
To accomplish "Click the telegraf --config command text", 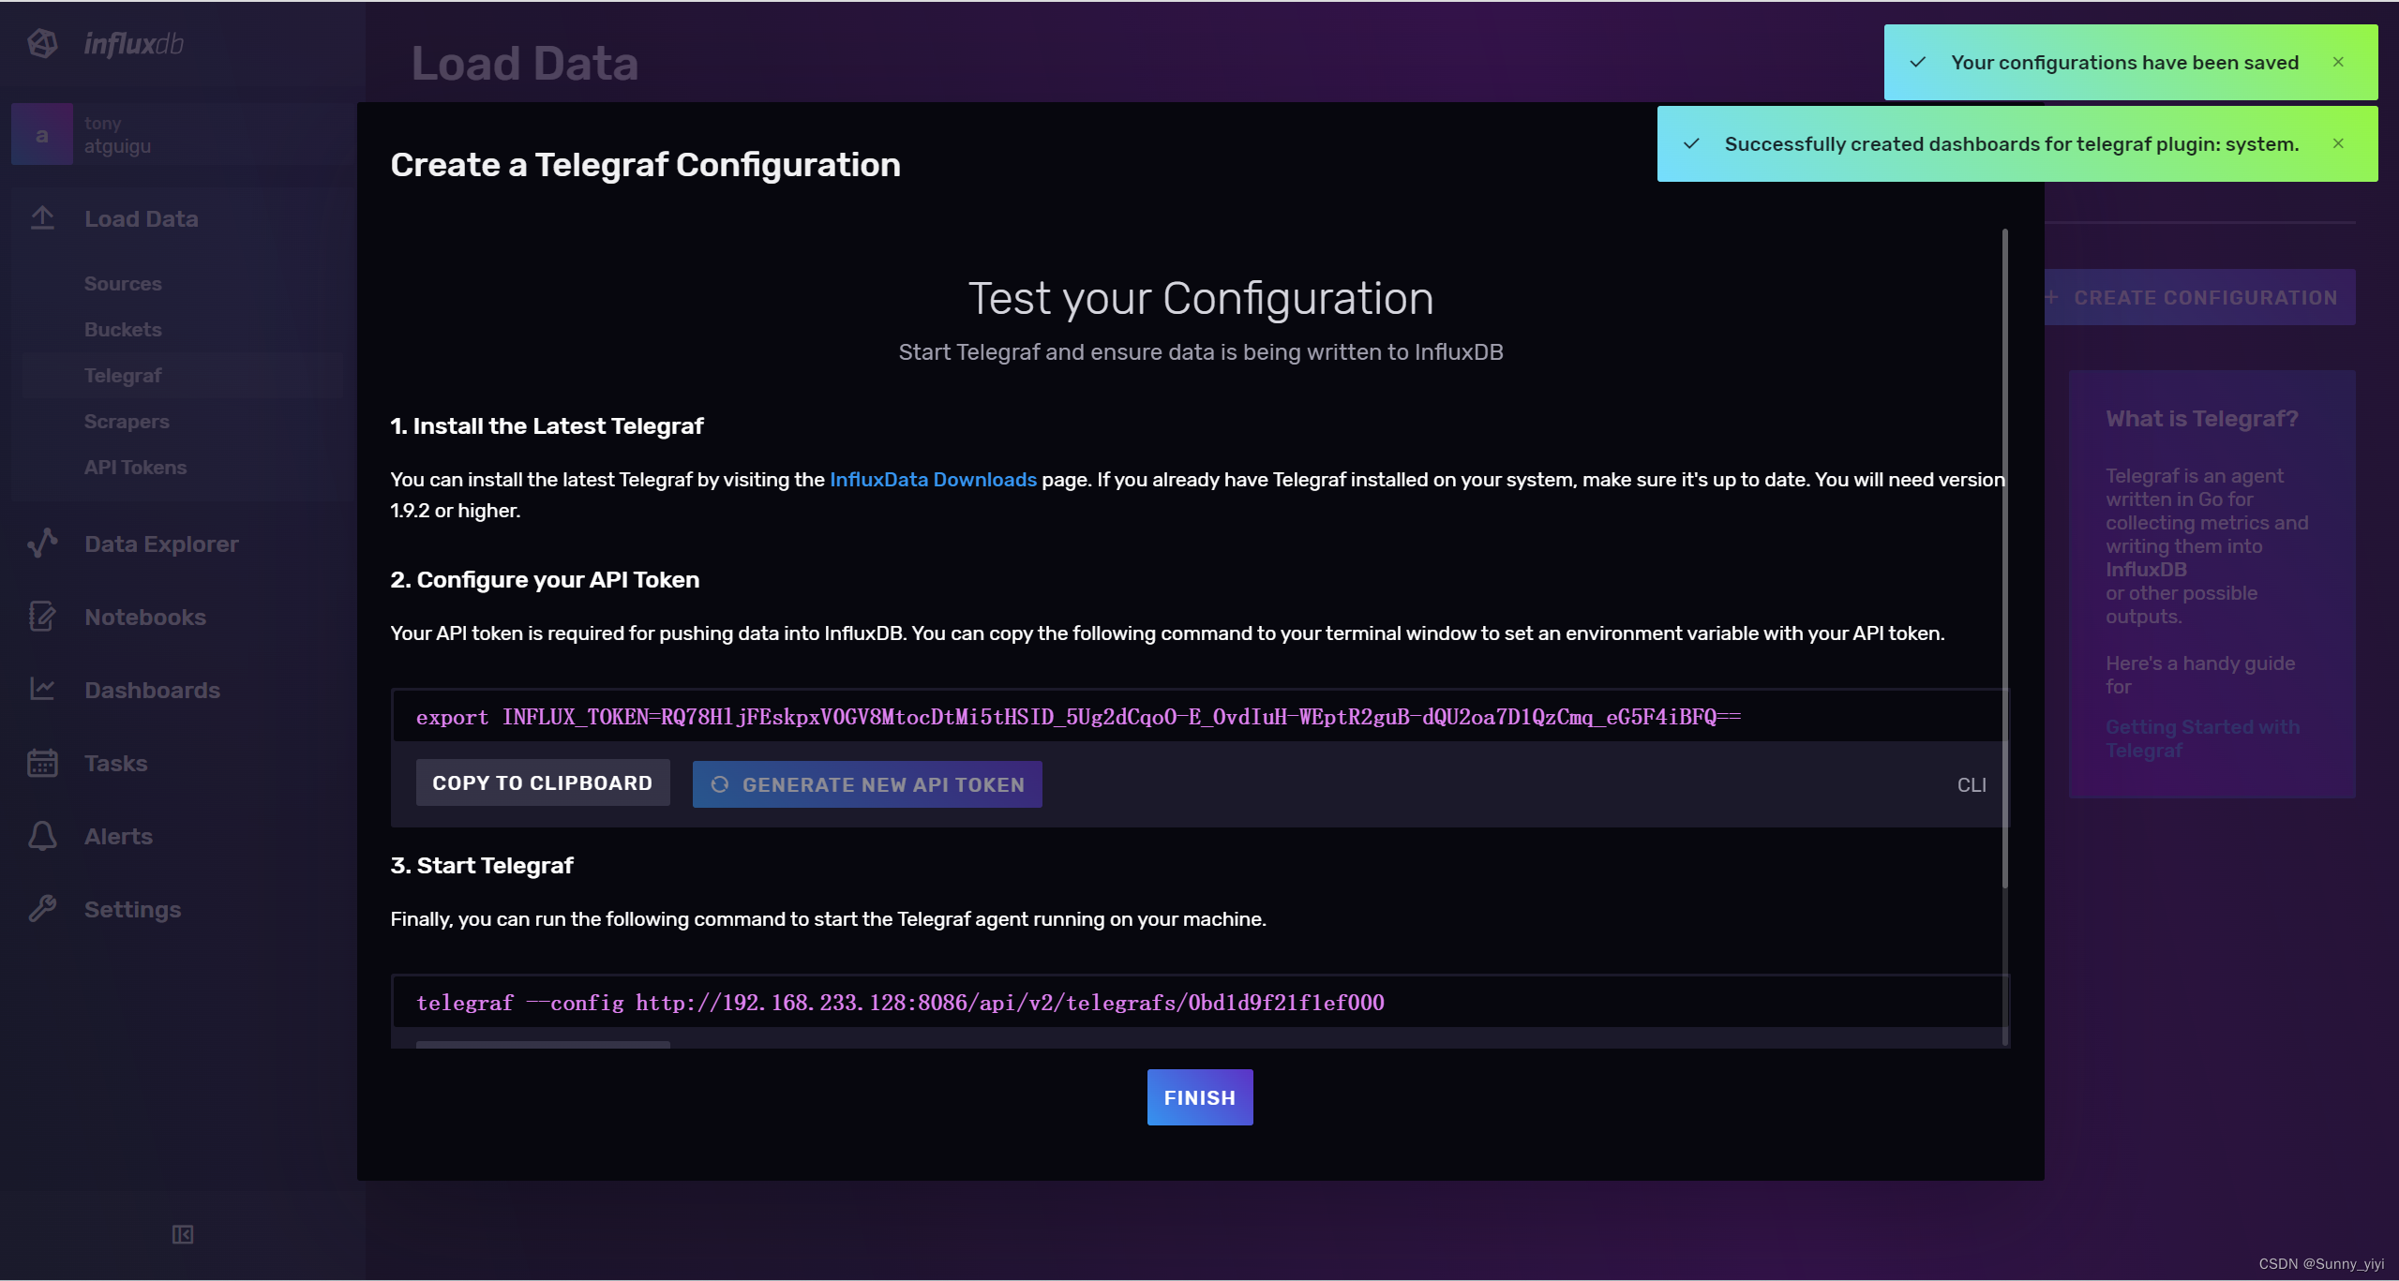I will click(x=900, y=1003).
